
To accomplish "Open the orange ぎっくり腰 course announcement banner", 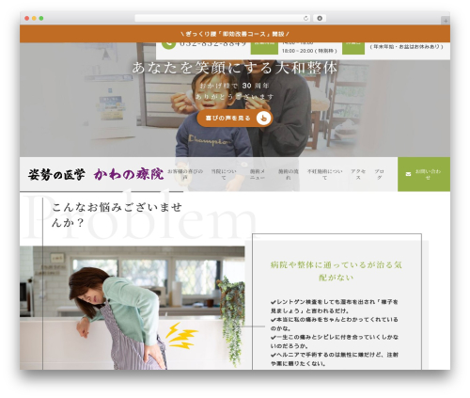I will [x=235, y=34].
